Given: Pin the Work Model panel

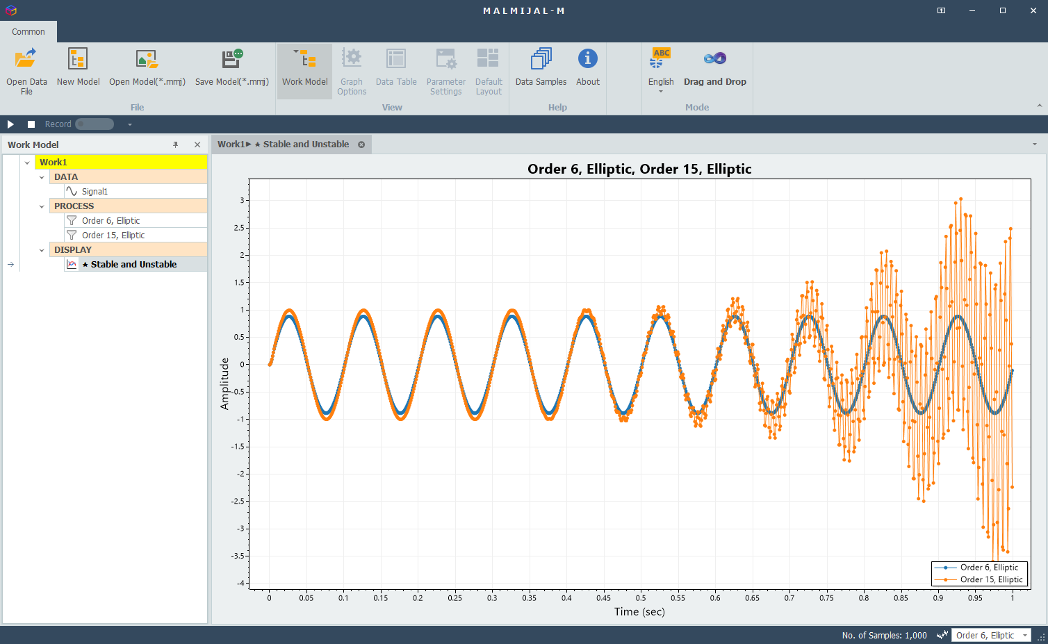Looking at the screenshot, I should tap(176, 145).
